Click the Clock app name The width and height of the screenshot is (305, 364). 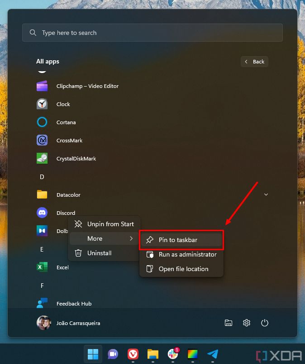[63, 104]
